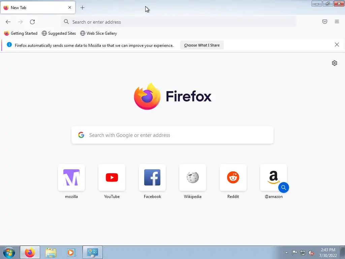Image resolution: width=345 pixels, height=259 pixels.
Task: Open Action Center flag icon
Action: [294, 253]
